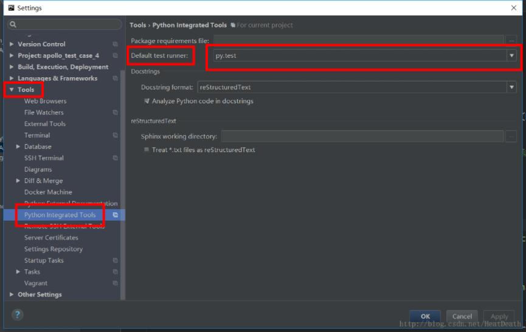Click project-level icon next to Vagrant
The image size is (526, 332).
pyautogui.click(x=115, y=283)
